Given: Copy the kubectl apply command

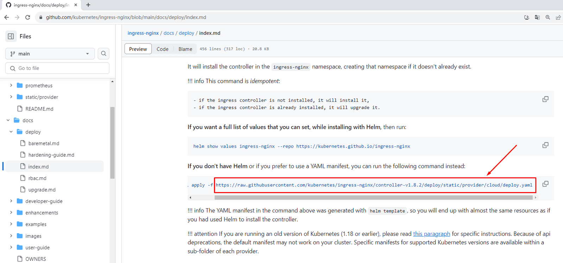Looking at the screenshot, I should (545, 184).
